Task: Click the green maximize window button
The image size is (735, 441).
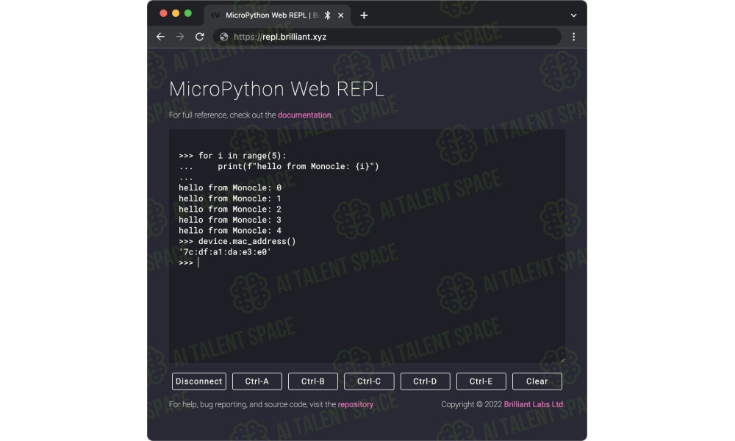Action: pyautogui.click(x=188, y=13)
